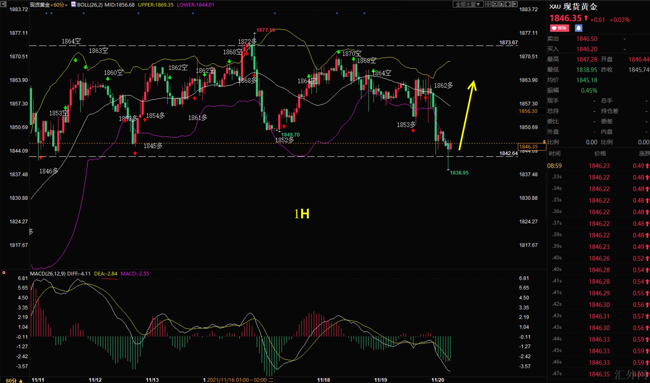Viewport: 650px width, 383px height.
Task: Click the BOLL indicator chart icon
Action: pyautogui.click(x=73, y=4)
